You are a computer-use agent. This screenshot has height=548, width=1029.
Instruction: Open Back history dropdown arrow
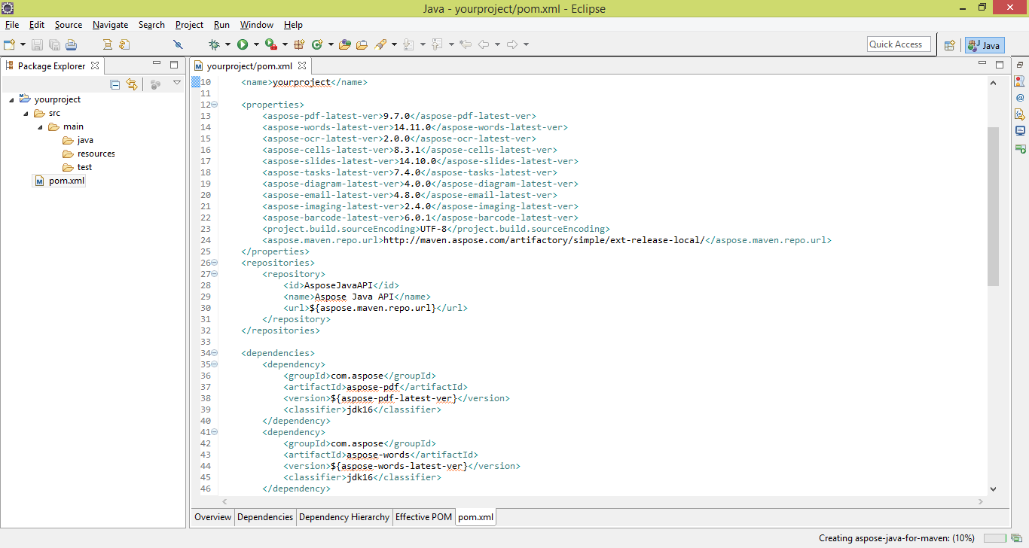pos(497,44)
